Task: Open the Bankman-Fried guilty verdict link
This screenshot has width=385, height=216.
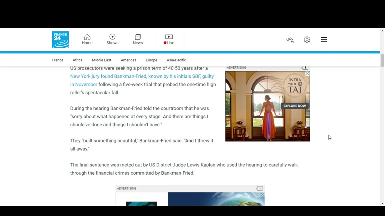Action: tap(142, 80)
